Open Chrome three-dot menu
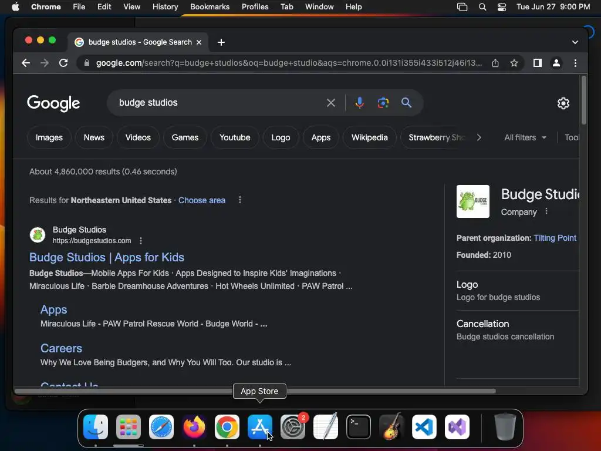Screen dimensions: 601x451 pos(575,63)
